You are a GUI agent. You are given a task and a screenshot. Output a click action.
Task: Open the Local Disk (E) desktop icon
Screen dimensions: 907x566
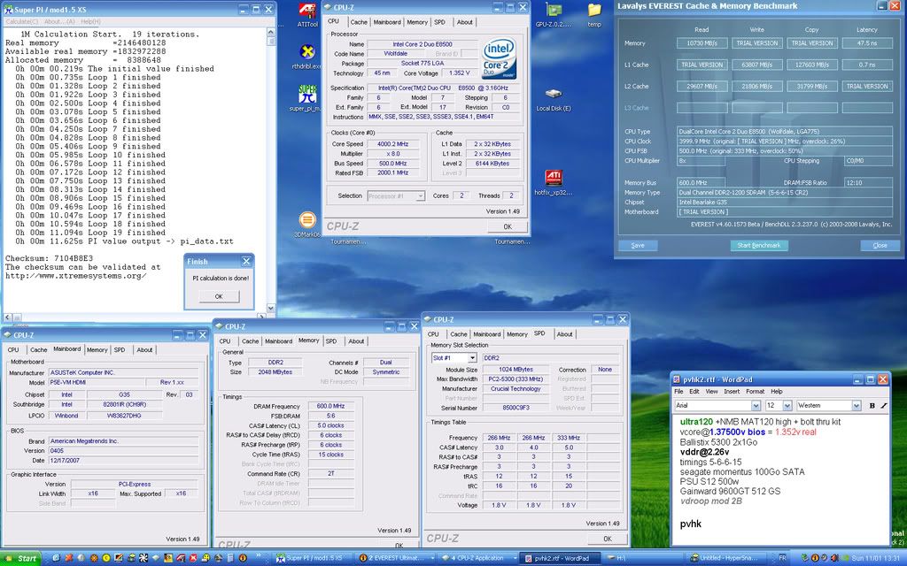tap(554, 99)
